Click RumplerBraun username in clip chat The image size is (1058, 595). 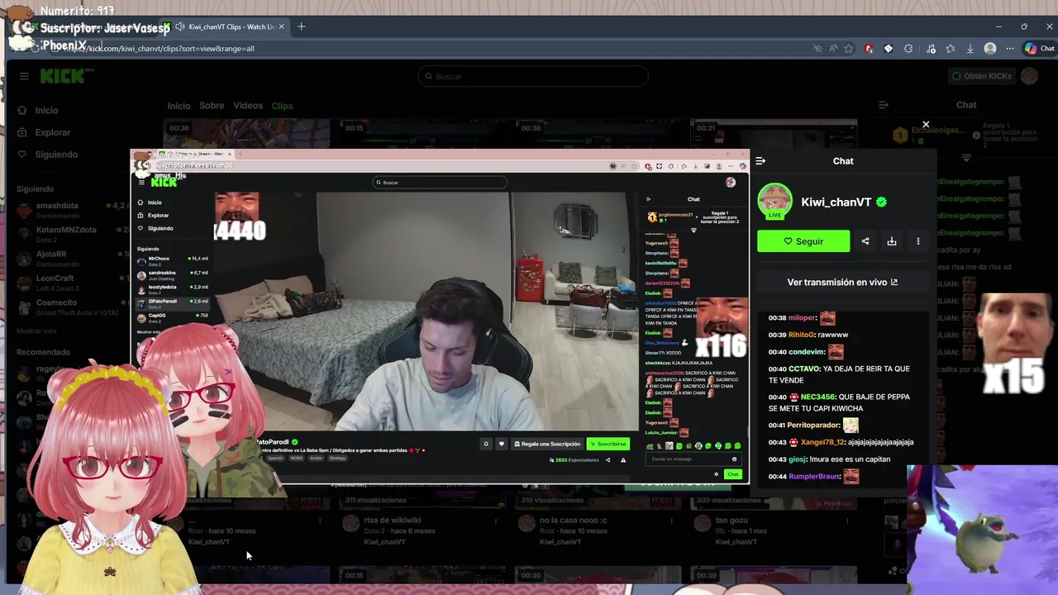tap(813, 477)
